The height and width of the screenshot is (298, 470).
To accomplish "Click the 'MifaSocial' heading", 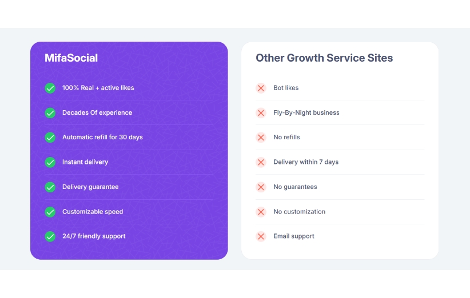I will click(71, 58).
